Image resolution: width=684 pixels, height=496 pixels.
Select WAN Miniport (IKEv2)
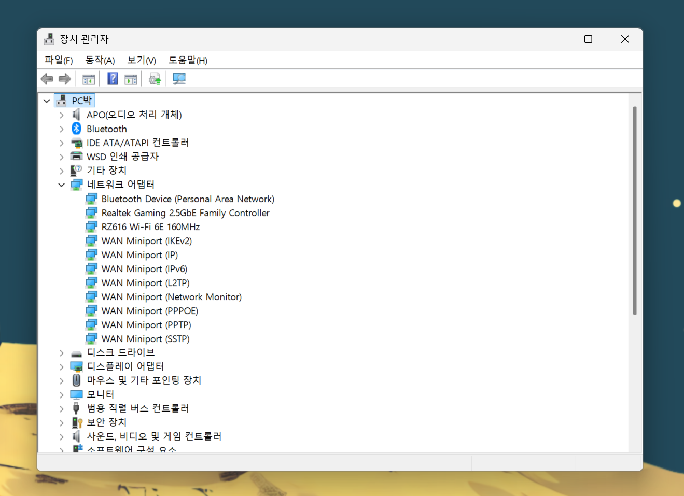147,241
